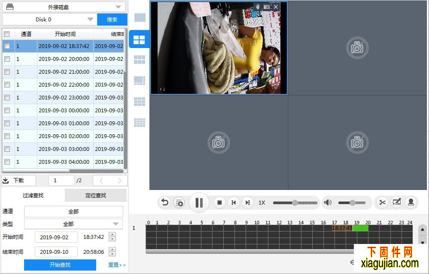Sort by 开始时间 column header
Screen dimensions: 429x274
point(65,34)
